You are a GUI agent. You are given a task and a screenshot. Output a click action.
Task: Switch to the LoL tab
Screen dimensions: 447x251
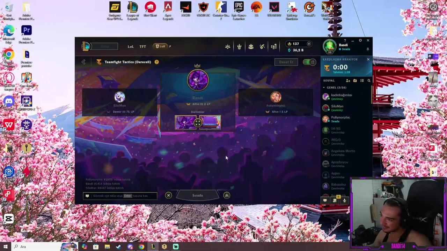click(130, 47)
